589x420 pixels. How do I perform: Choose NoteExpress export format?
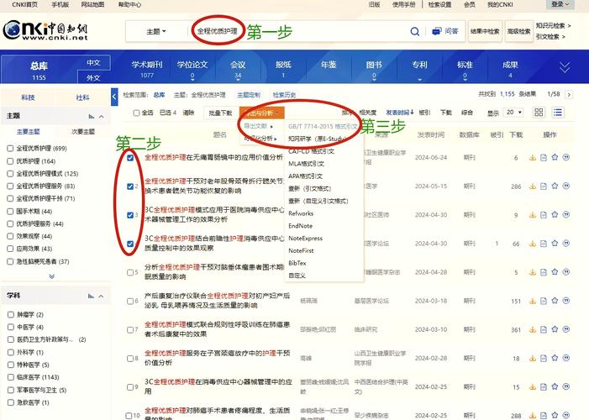305,239
